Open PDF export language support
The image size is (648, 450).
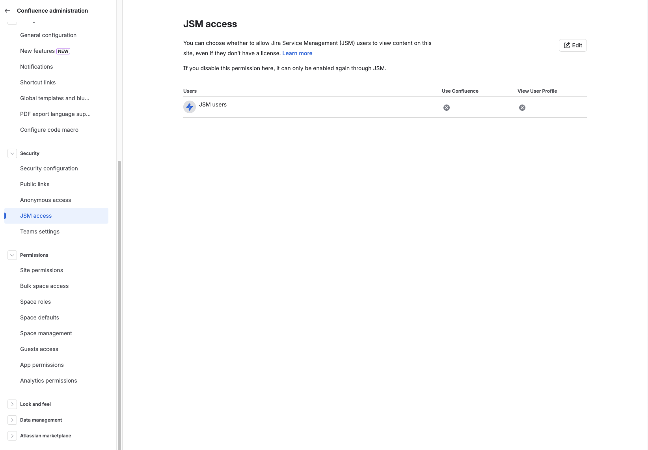(56, 114)
